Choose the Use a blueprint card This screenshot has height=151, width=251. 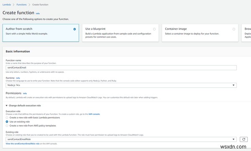(x=120, y=33)
